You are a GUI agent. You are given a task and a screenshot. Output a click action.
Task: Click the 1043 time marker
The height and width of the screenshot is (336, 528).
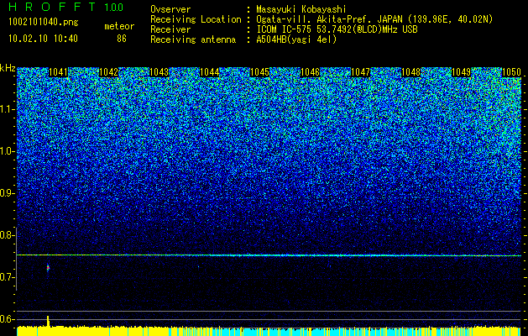tap(159, 72)
